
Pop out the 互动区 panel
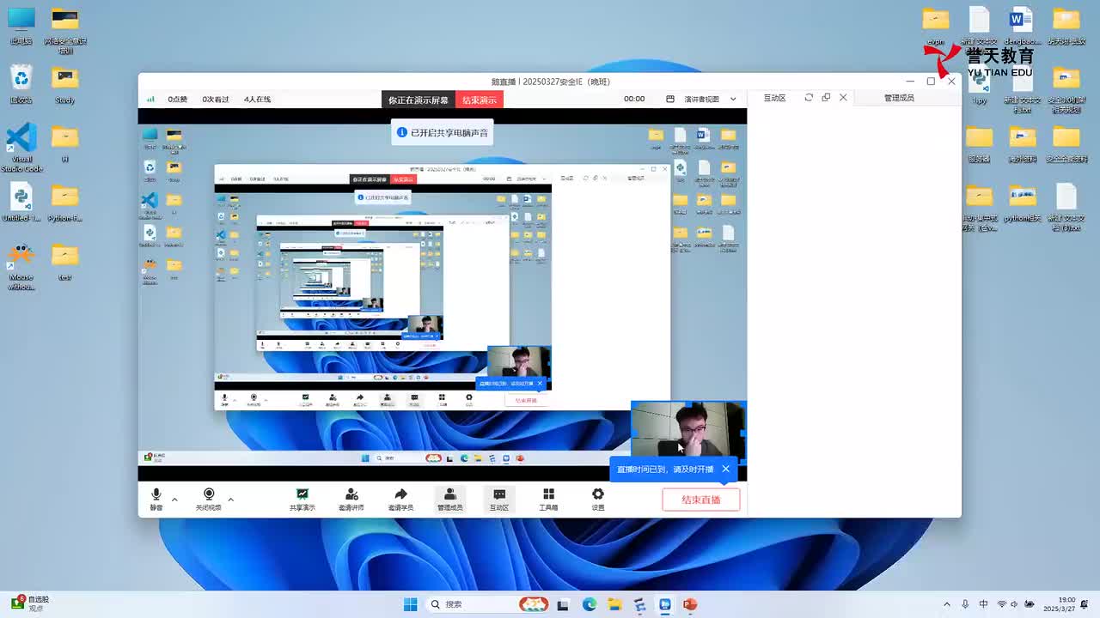coord(826,98)
